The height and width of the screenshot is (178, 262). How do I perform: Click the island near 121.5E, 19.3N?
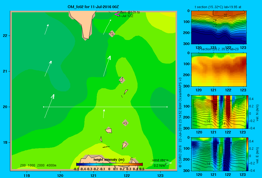[109, 130]
